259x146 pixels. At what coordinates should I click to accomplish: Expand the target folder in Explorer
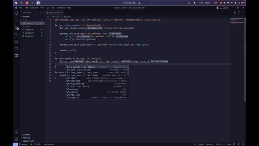pos(32,26)
